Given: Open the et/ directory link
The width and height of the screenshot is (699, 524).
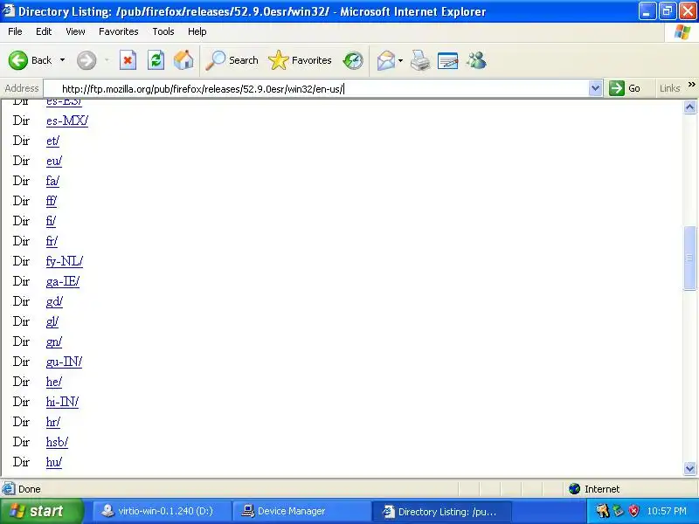Looking at the screenshot, I should click(52, 141).
